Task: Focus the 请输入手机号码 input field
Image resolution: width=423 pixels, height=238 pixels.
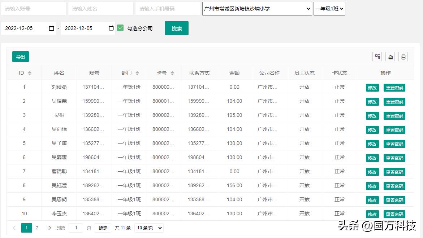Action: pyautogui.click(x=168, y=9)
